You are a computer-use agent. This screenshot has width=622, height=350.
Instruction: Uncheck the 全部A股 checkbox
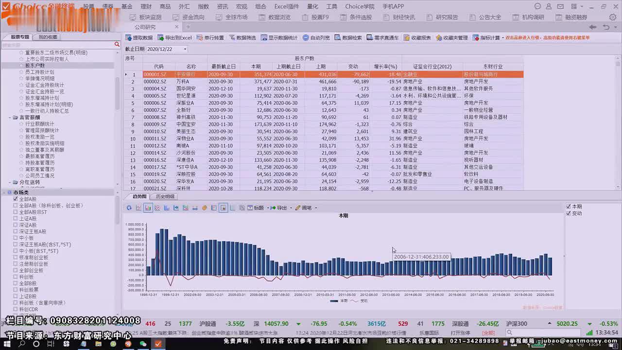coord(16,199)
